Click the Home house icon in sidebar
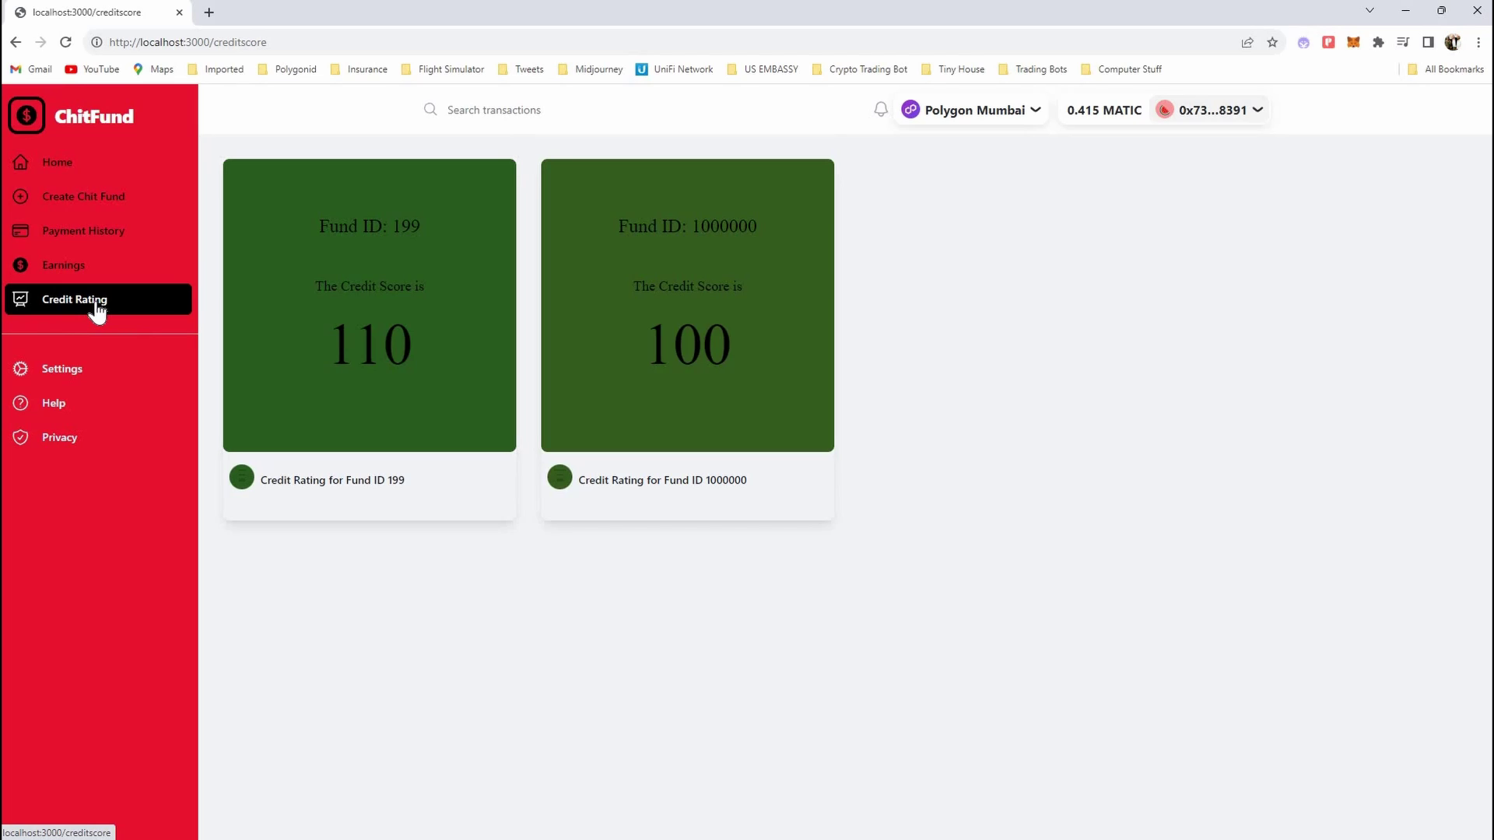The width and height of the screenshot is (1494, 840). tap(21, 162)
